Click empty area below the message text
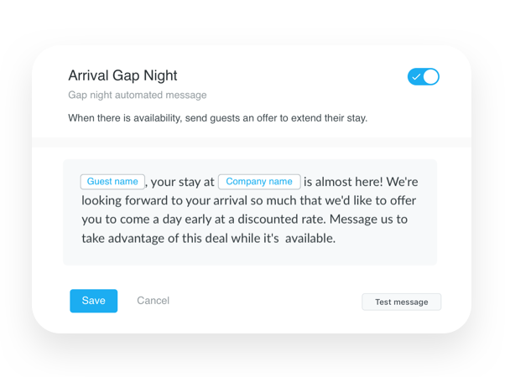Image resolution: width=510 pixels, height=377 pixels. coord(250,256)
